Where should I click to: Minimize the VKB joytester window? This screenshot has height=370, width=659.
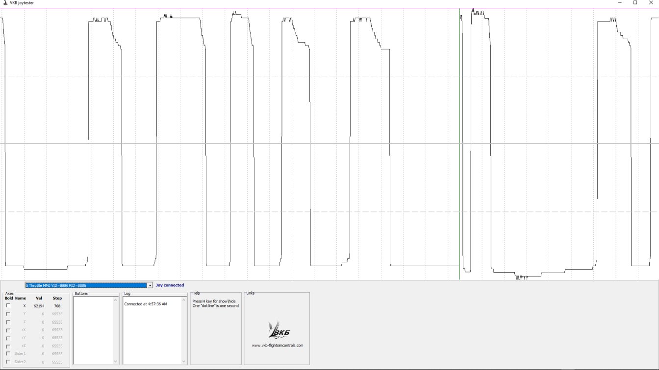pyautogui.click(x=620, y=3)
